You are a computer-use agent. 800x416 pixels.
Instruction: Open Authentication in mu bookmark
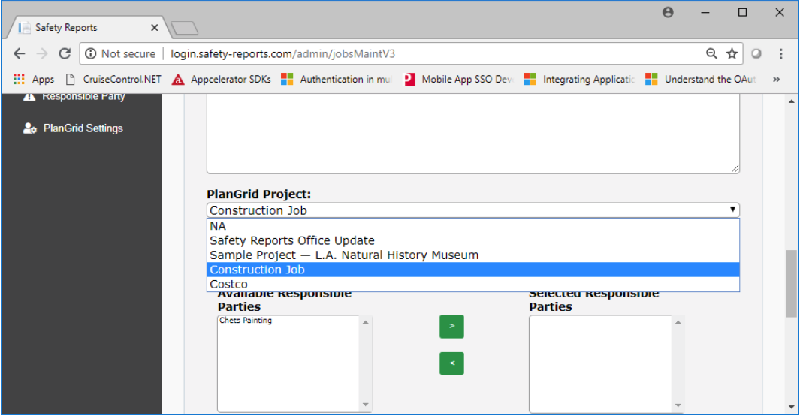pos(336,79)
